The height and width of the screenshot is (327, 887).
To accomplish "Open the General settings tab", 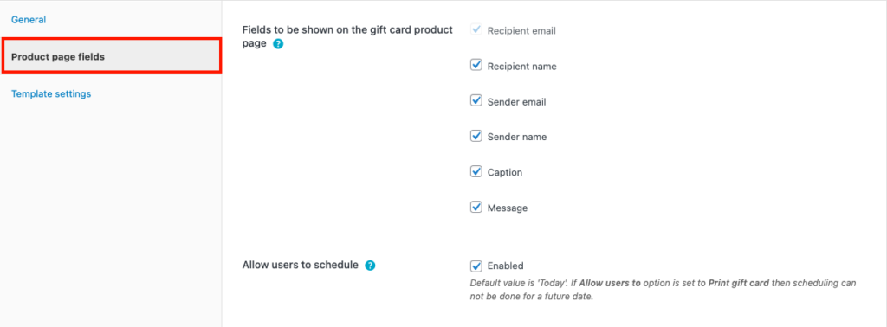I will pos(29,20).
